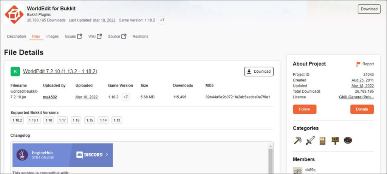Click the orange Report flag icon
The image size is (387, 174).
tap(358, 64)
